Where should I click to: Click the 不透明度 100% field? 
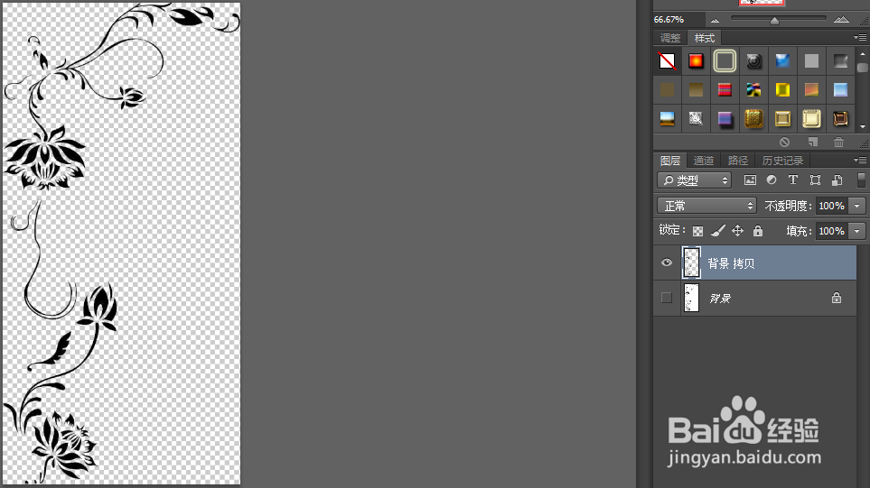[832, 206]
